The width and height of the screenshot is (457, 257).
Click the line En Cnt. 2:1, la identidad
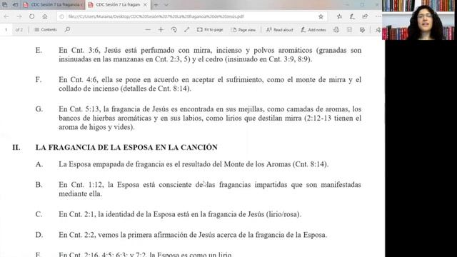pos(180,214)
